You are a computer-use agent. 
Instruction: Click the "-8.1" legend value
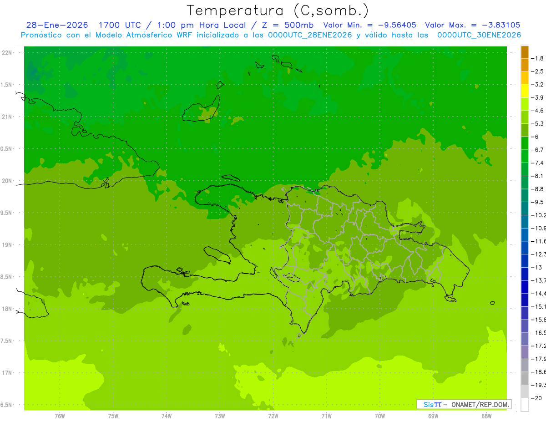[x=537, y=176]
